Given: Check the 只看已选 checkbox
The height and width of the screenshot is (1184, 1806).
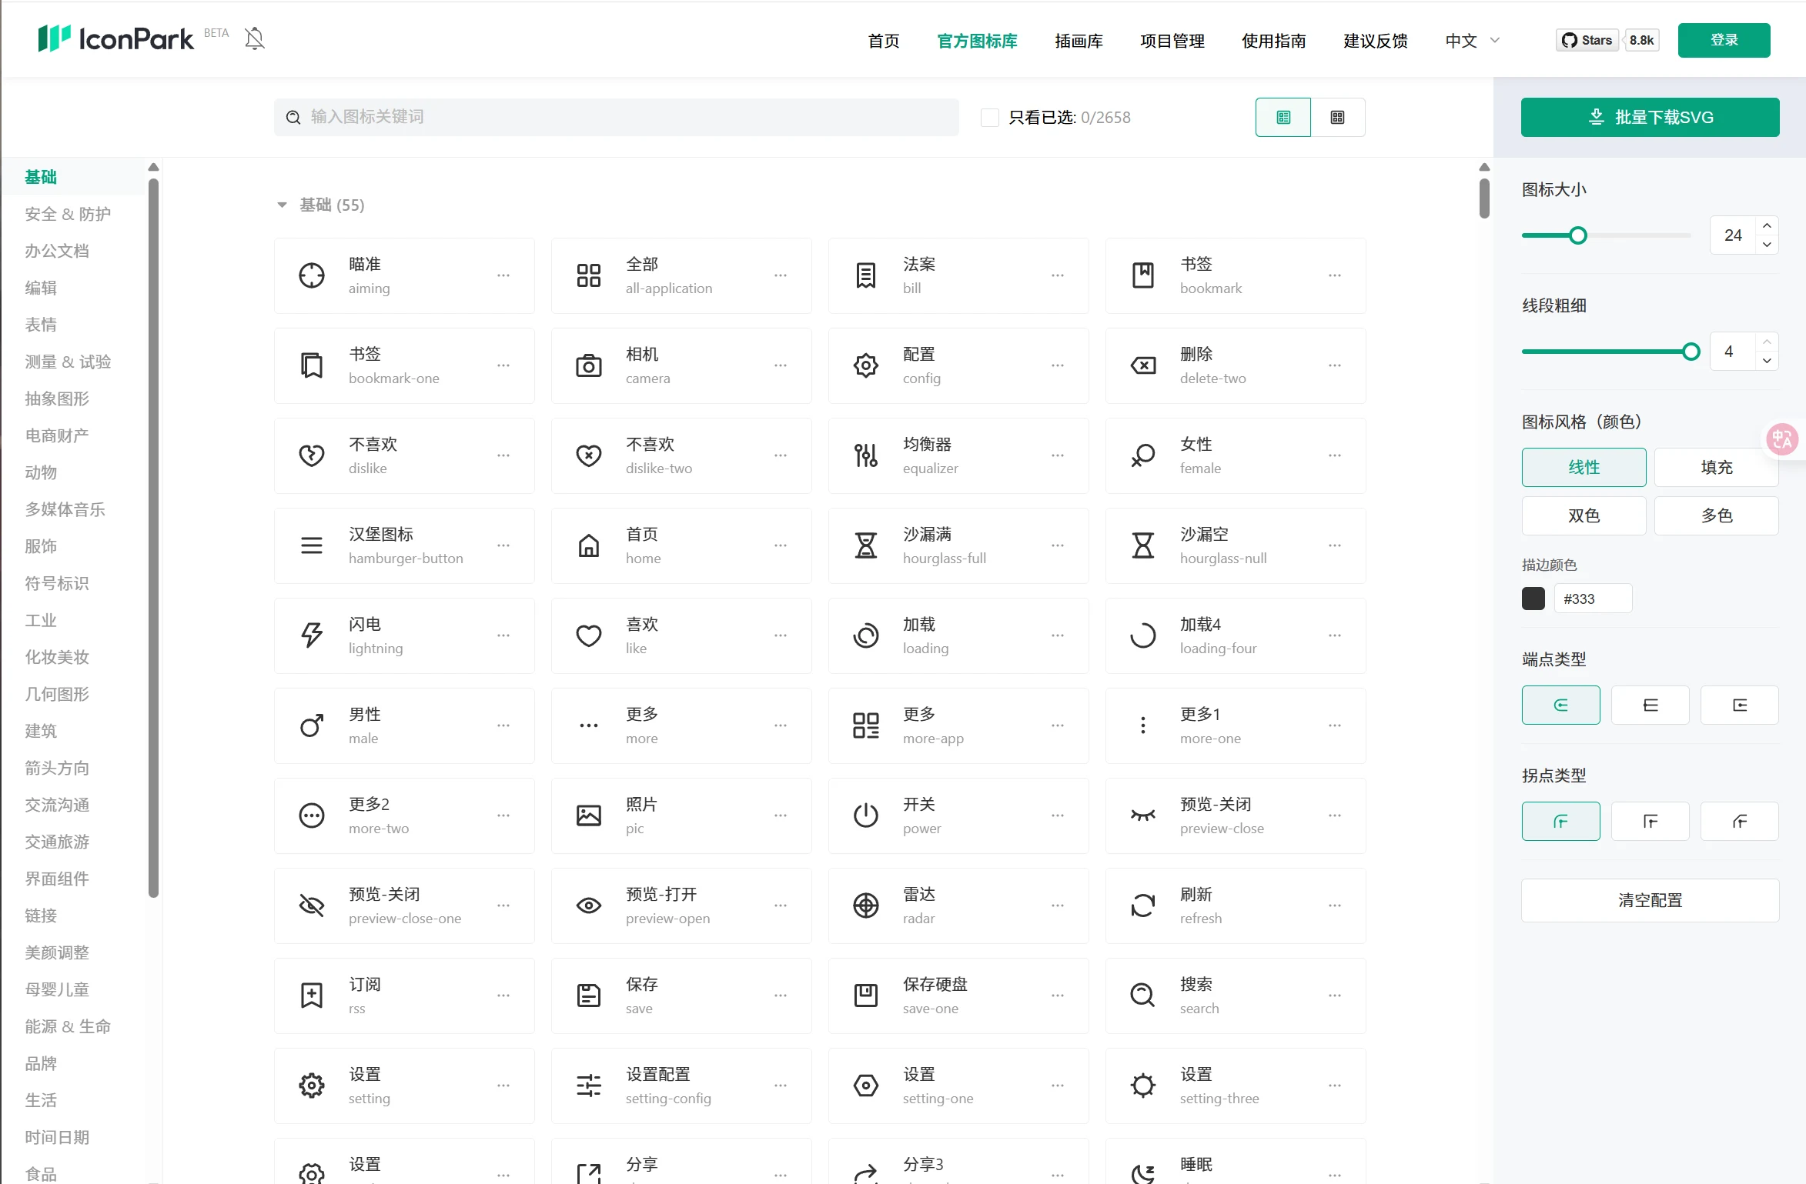Looking at the screenshot, I should pos(990,117).
